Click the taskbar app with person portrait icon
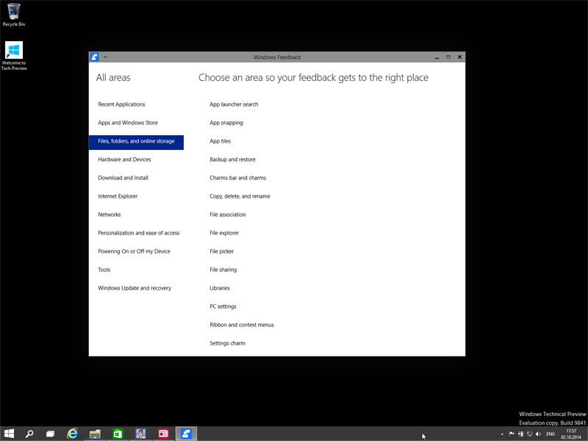 pyautogui.click(x=140, y=434)
